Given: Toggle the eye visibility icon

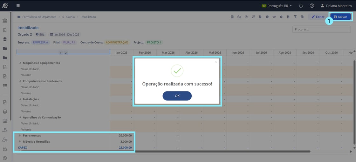Looking at the screenshot, I should (274, 17).
